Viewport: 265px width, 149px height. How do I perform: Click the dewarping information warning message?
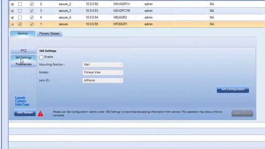point(137,113)
